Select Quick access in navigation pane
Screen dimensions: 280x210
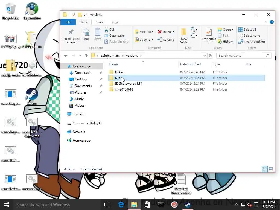pos(82,66)
